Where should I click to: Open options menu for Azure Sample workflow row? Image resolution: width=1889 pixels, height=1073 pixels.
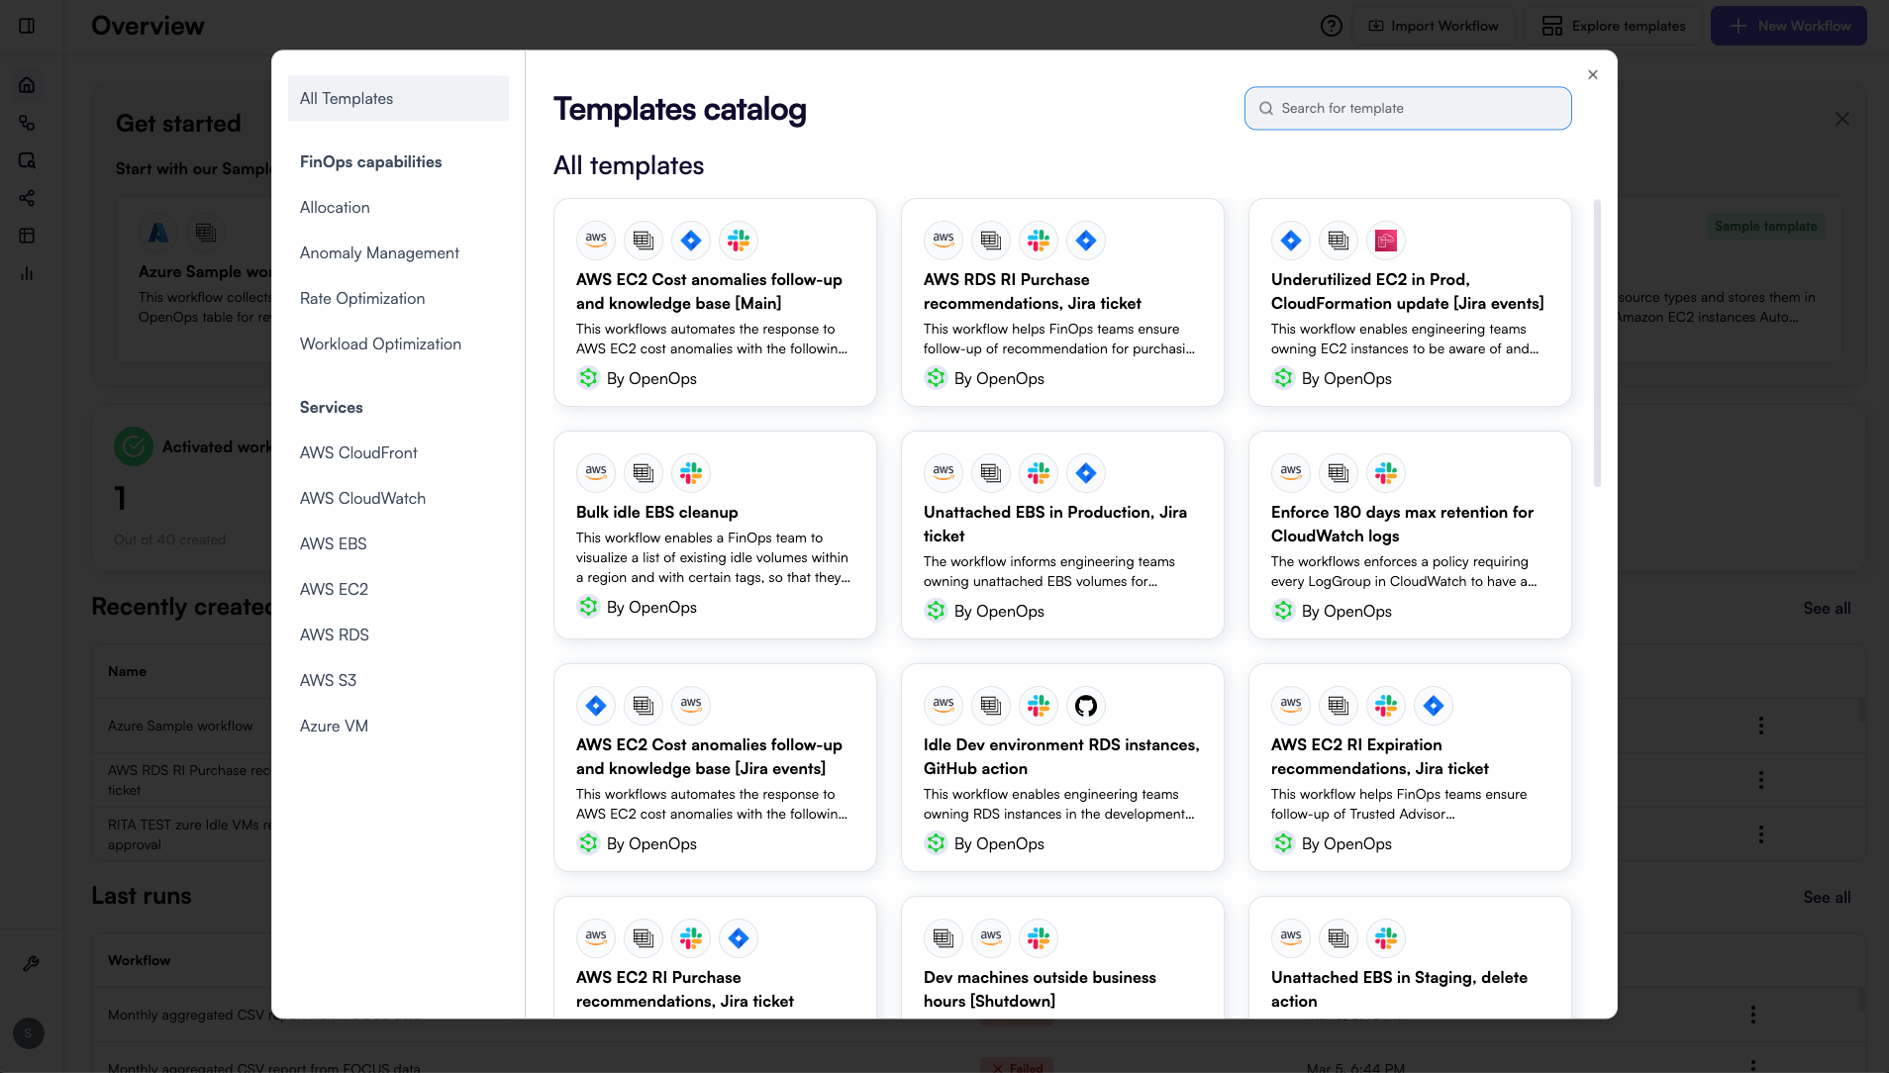(x=1761, y=726)
